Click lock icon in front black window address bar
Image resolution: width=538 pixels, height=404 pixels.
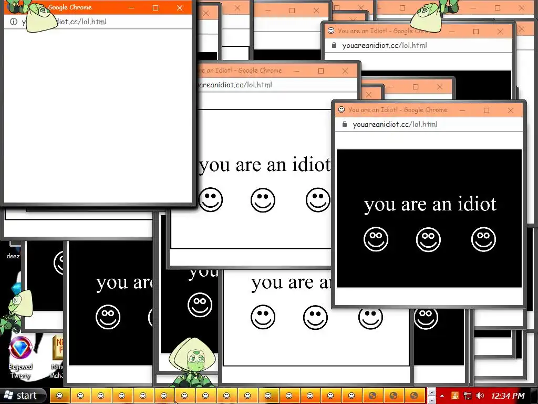point(345,124)
